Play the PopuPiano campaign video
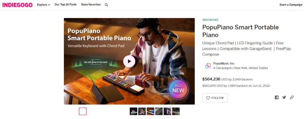Image resolution: width=304 pixels, height=119 pixels. coord(129,61)
